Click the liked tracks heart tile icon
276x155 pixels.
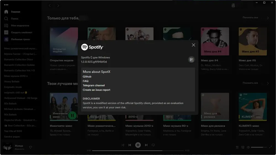6,39
